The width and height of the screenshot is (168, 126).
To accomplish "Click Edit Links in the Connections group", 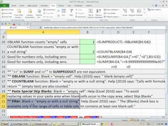I will pyautogui.click(x=48, y=17).
